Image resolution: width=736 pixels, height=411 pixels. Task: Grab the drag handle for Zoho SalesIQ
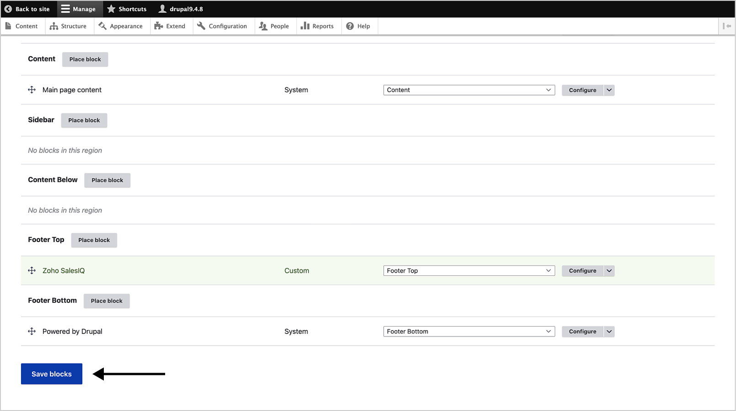[x=32, y=271]
